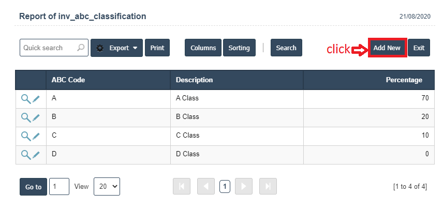The width and height of the screenshot is (443, 209).
Task: Jump to the last page arrow
Action: point(268,186)
